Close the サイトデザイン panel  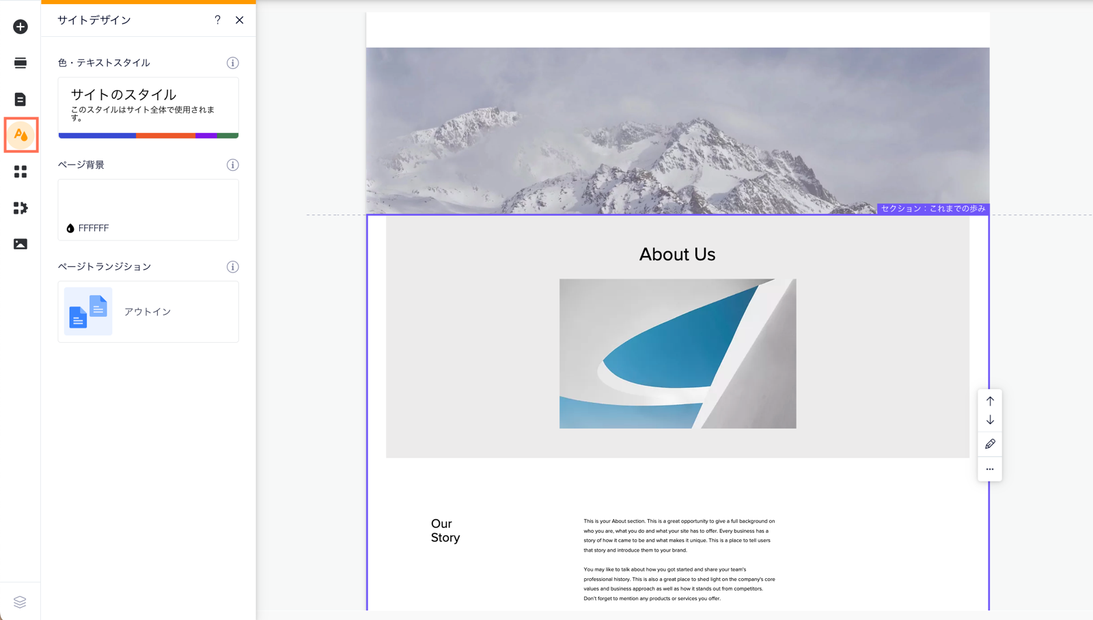click(x=240, y=20)
